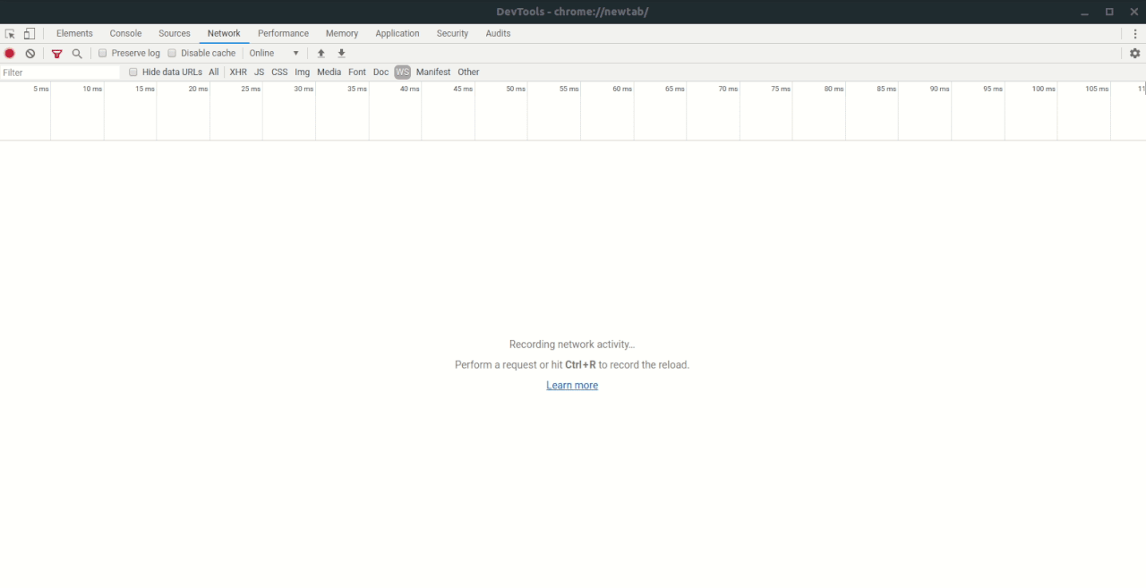Click the Filter text input
The height and width of the screenshot is (588, 1146).
(60, 72)
